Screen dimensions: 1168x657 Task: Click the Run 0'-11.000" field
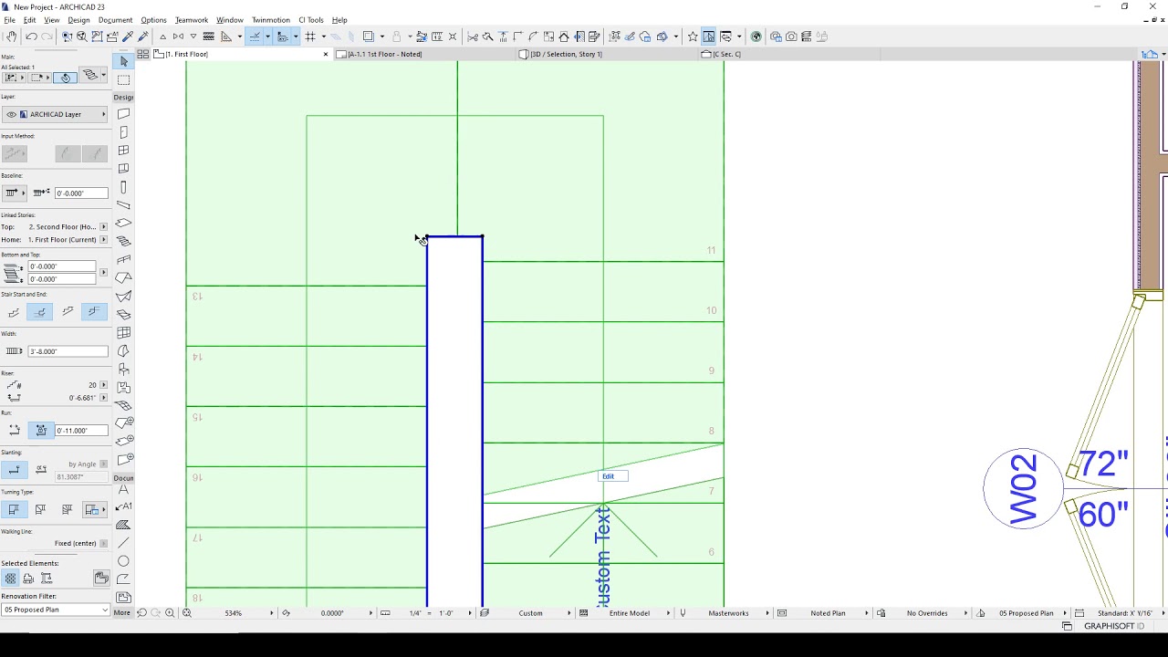click(81, 431)
